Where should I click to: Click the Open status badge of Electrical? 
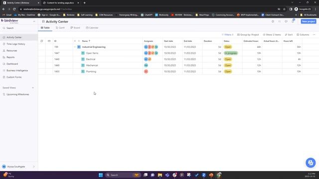pyautogui.click(x=228, y=59)
